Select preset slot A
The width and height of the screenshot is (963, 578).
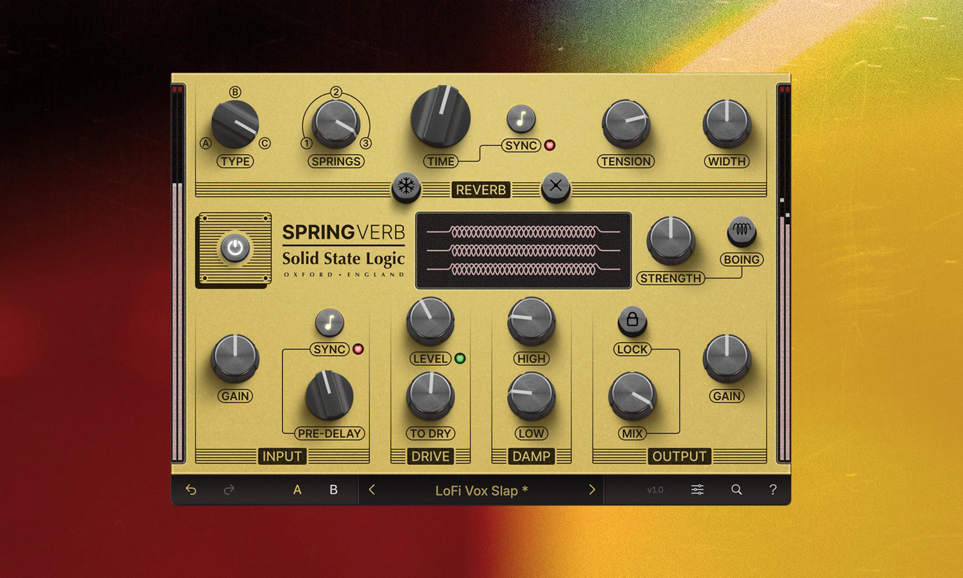click(x=297, y=490)
